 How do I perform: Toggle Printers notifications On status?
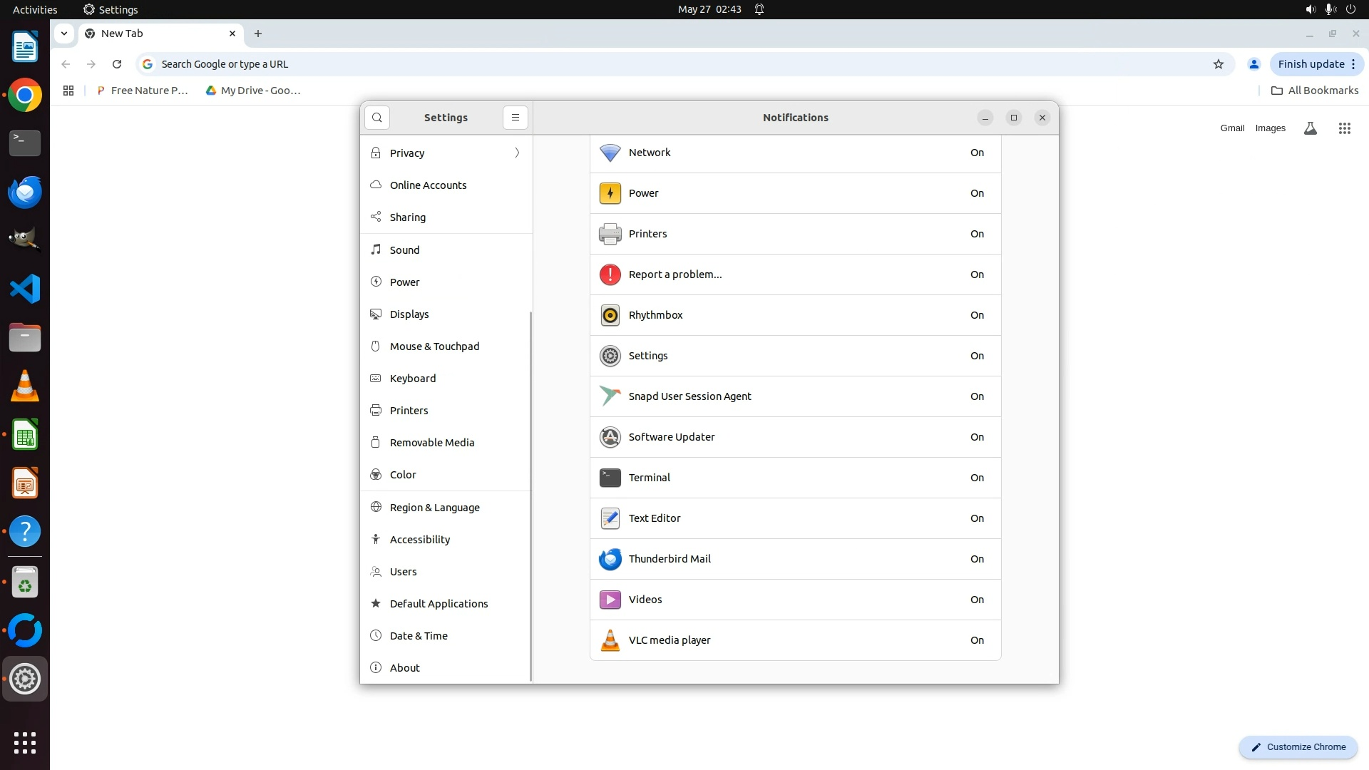(977, 234)
